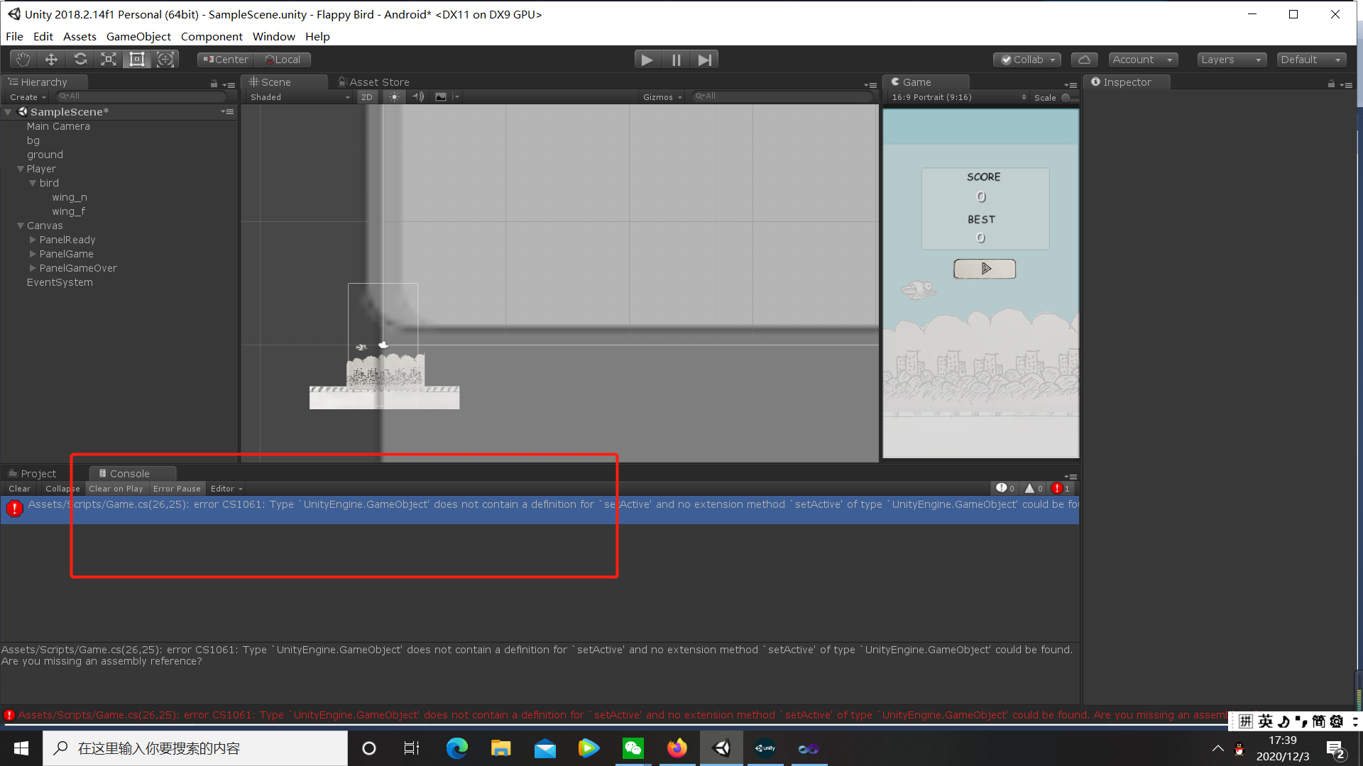The image size is (1363, 766).
Task: Click the Step button in toolbar
Action: pyautogui.click(x=704, y=59)
